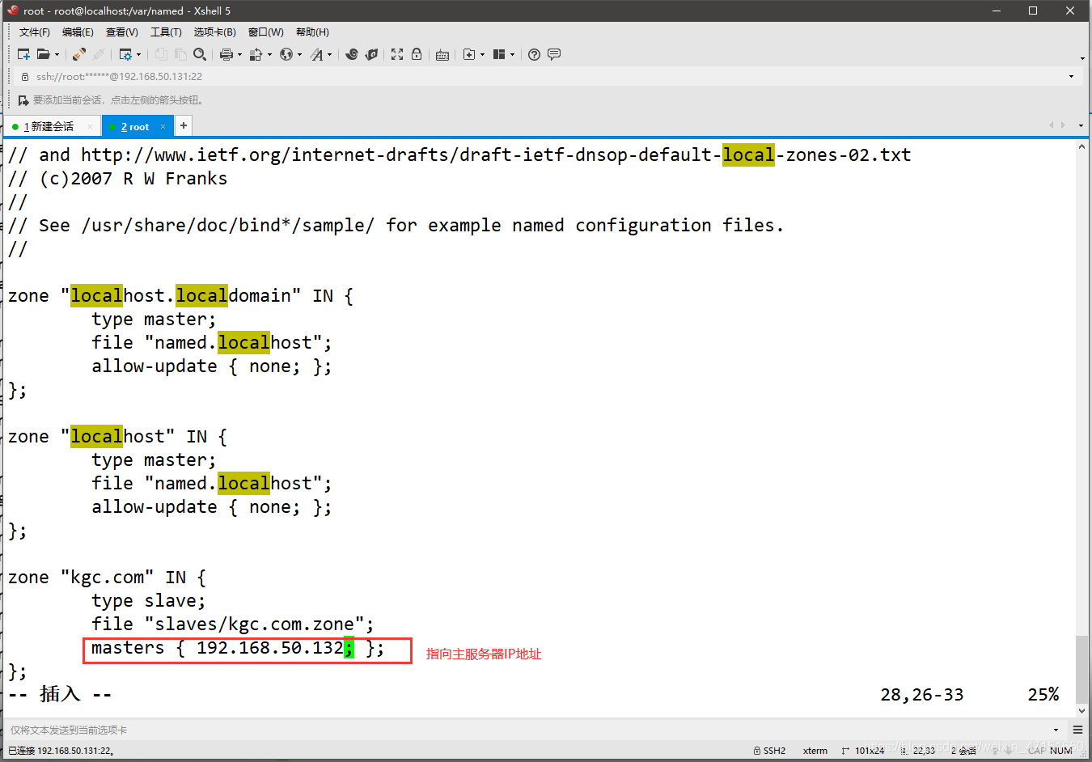Open the tab list dropdown at tab bar end
This screenshot has height=762, width=1092.
[1081, 125]
